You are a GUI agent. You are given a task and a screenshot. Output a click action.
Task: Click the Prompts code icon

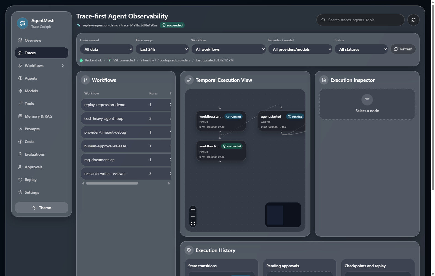point(20,129)
